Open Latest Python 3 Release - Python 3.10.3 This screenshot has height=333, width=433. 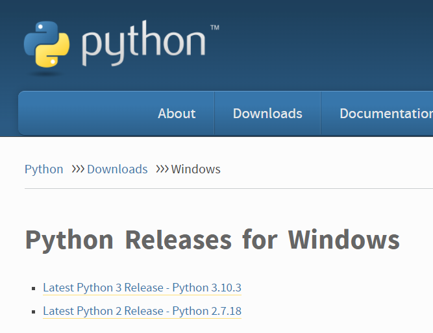[x=142, y=288]
